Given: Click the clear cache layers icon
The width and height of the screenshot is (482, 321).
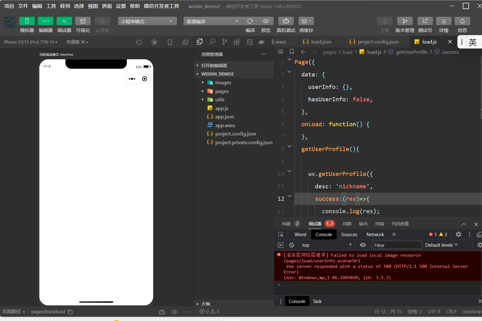Looking at the screenshot, I should (306, 21).
